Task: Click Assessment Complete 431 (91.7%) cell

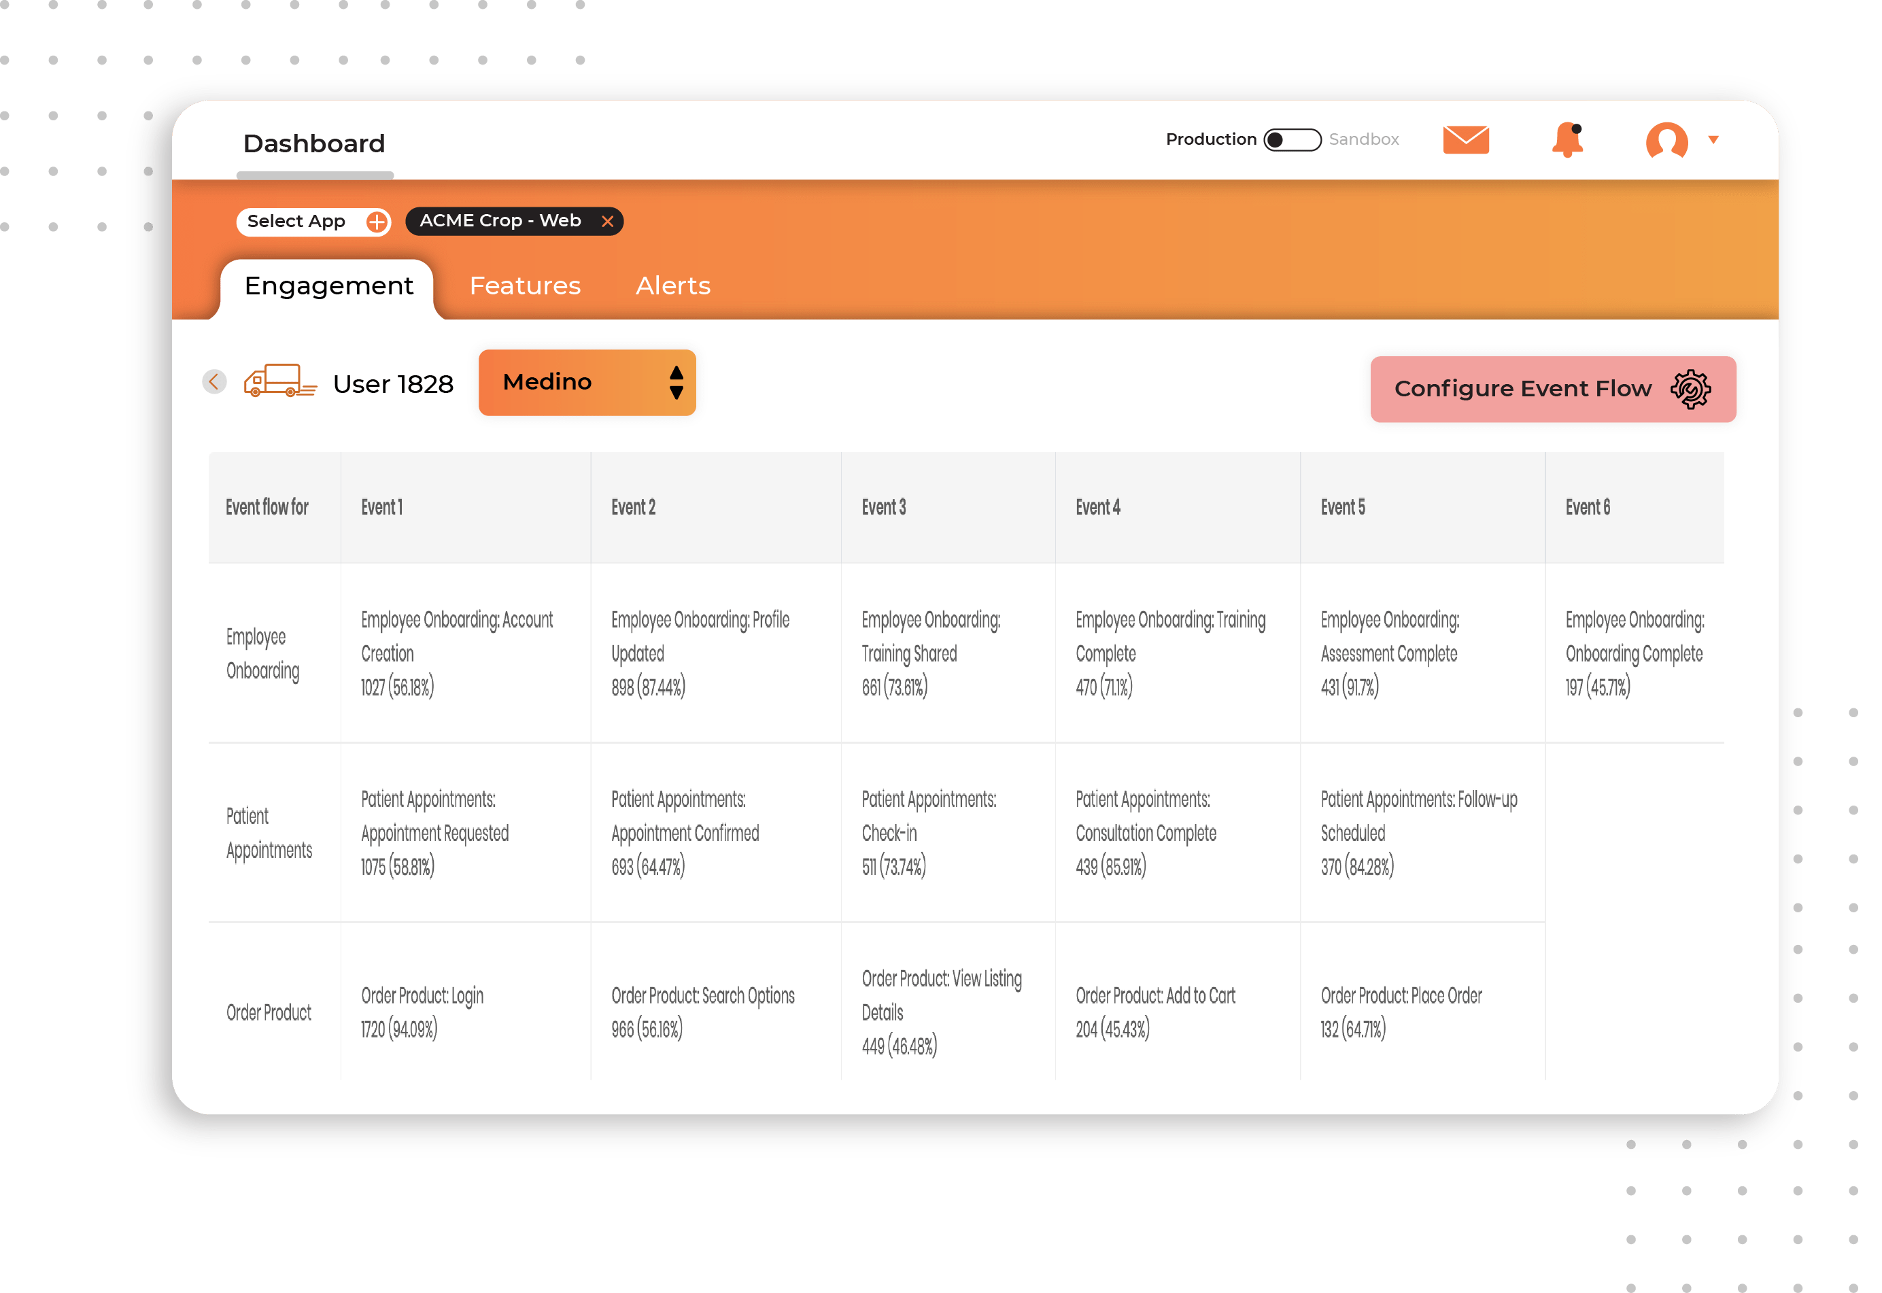Action: click(1422, 653)
